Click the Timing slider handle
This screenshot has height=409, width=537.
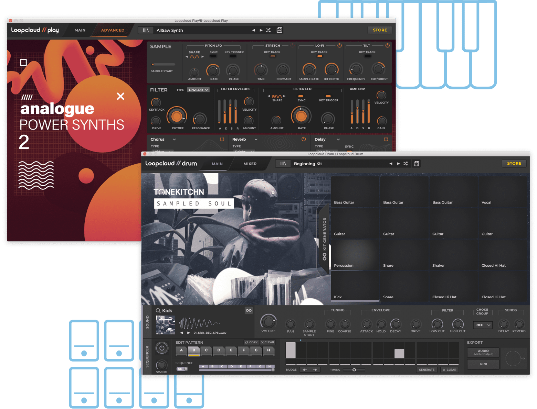(354, 370)
